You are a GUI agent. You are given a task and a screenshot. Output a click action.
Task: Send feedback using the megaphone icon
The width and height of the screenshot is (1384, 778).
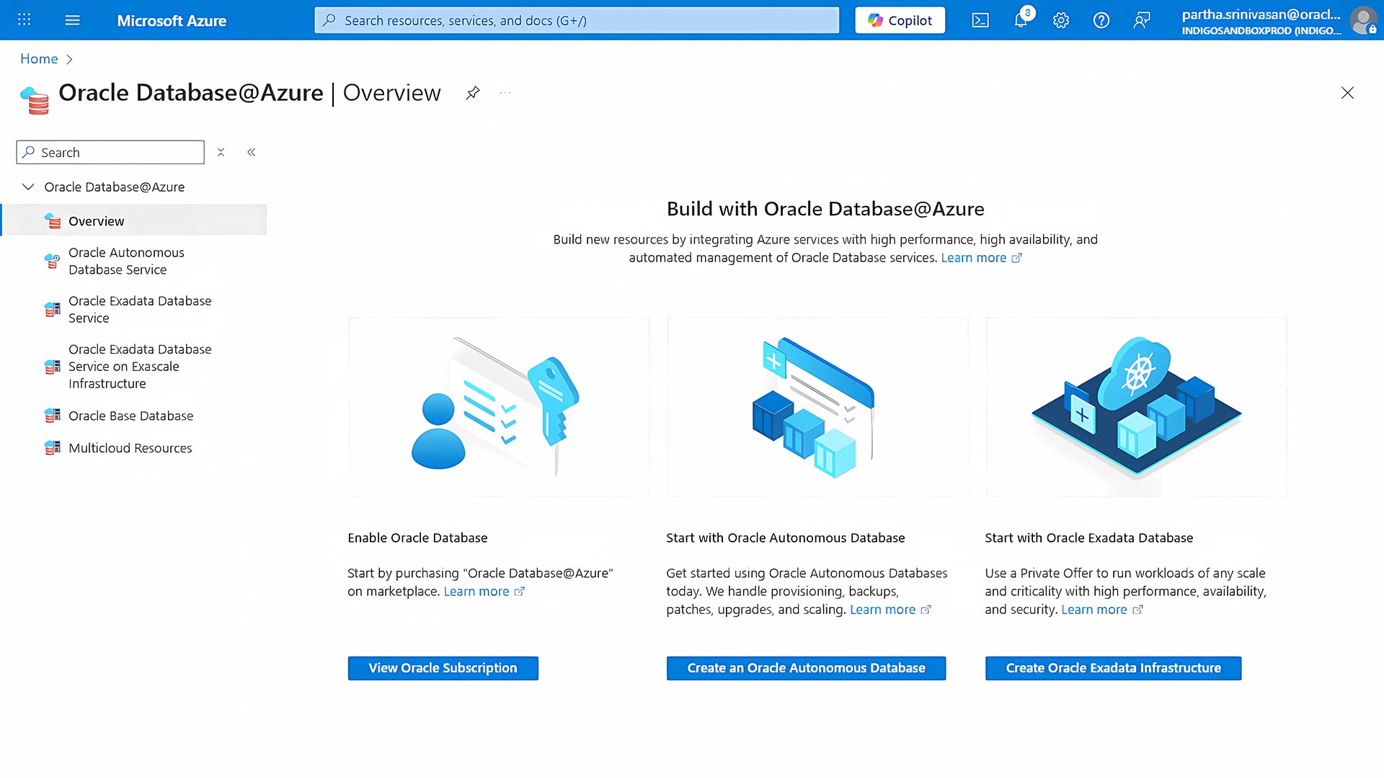coord(1141,20)
